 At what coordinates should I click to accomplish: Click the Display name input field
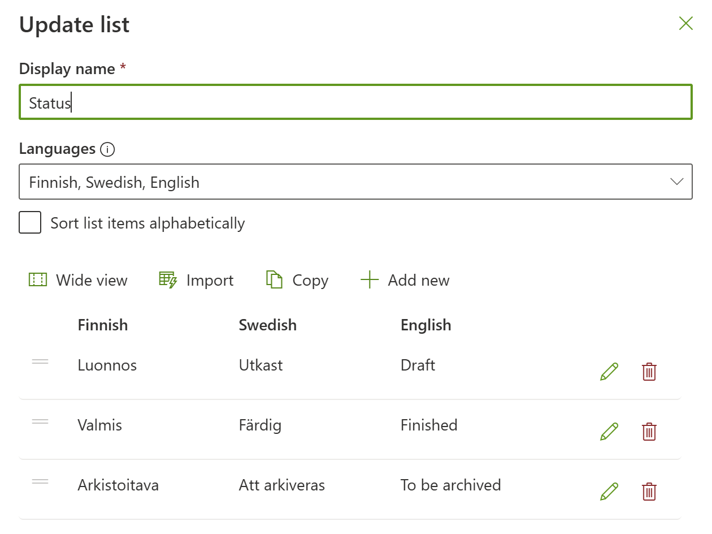(355, 103)
